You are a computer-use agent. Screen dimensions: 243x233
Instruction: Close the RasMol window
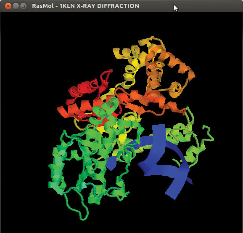coord(8,6)
